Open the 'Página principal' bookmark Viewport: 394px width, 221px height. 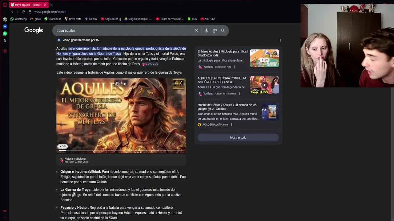point(138,19)
